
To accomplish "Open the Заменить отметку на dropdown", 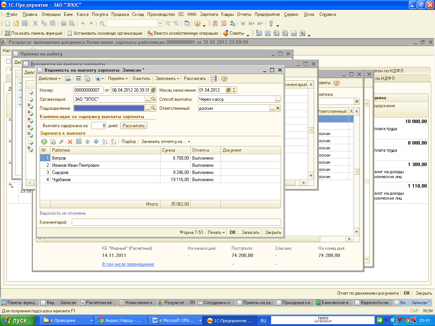I will click(x=166, y=141).
